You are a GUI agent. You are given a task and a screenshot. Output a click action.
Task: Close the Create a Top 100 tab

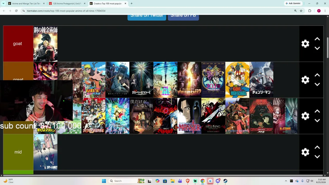pyautogui.click(x=125, y=4)
